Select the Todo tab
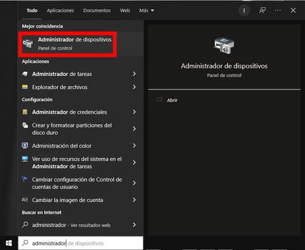305x250 pixels. [32, 10]
